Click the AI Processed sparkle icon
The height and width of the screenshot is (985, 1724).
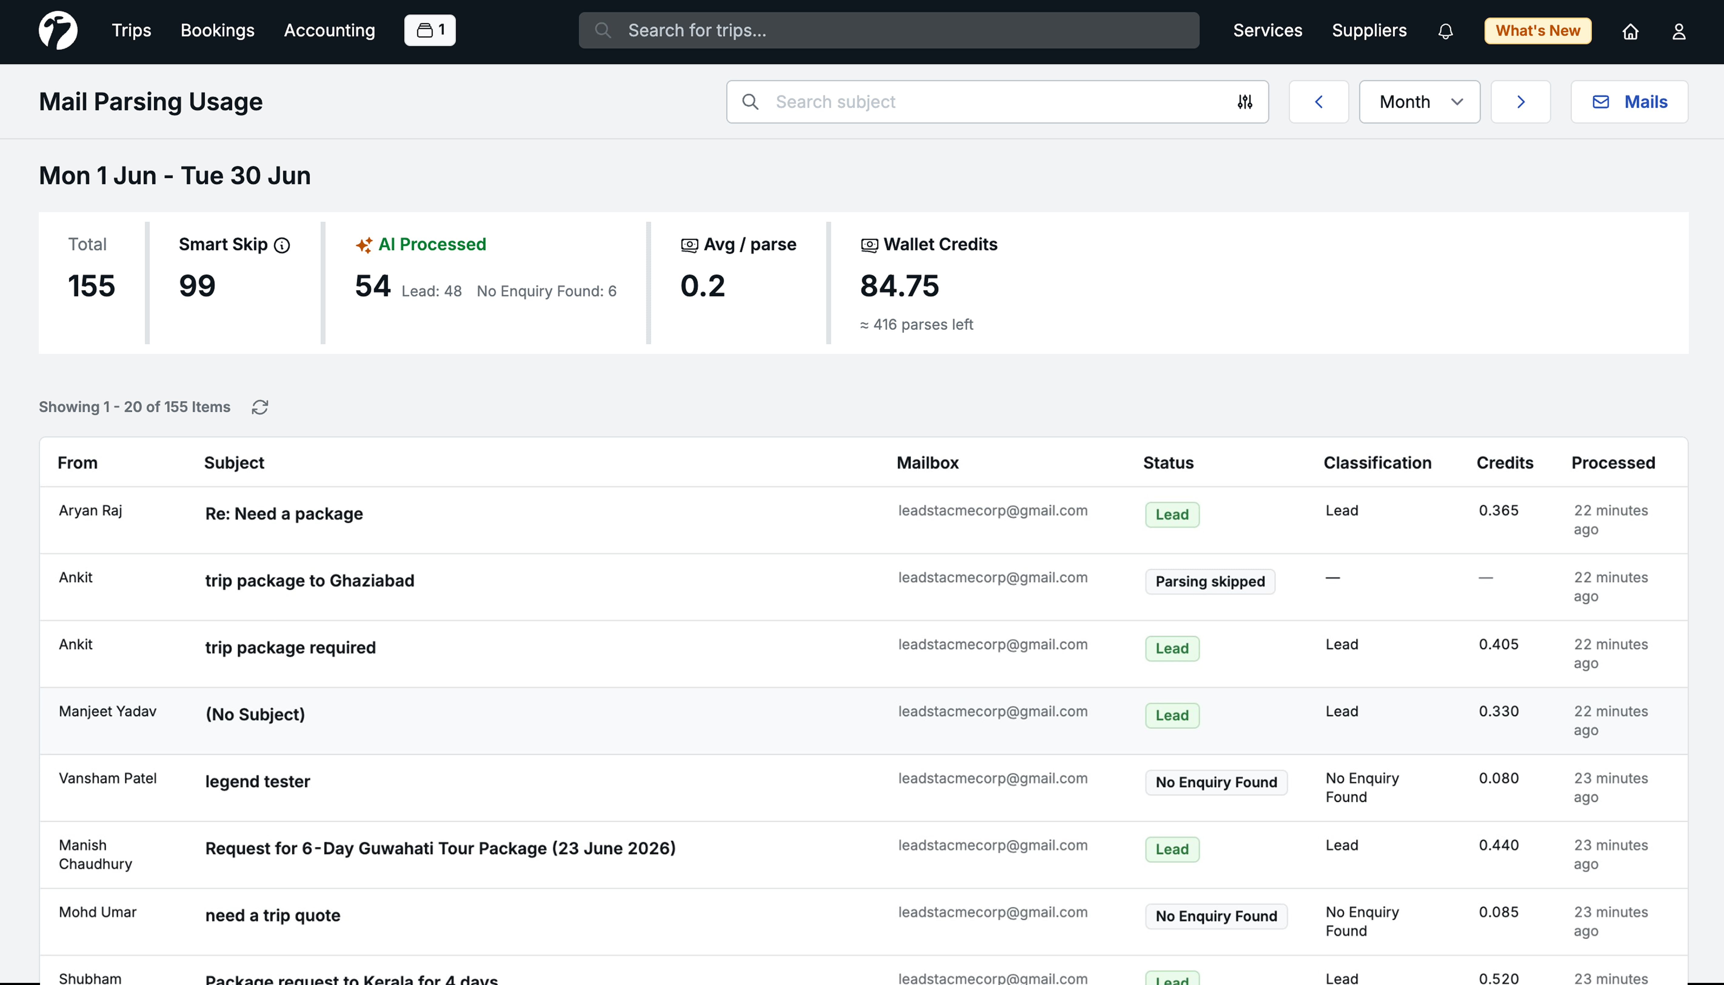tap(364, 246)
